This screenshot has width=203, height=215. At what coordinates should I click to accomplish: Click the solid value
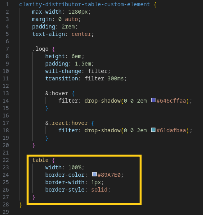coord(99,190)
